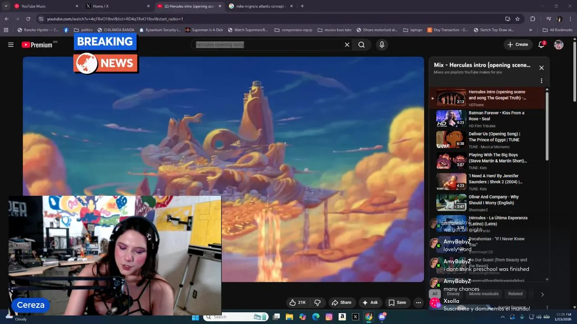Play Deliver Us Prince of Egypt video
The image size is (577, 324).
pos(487,140)
